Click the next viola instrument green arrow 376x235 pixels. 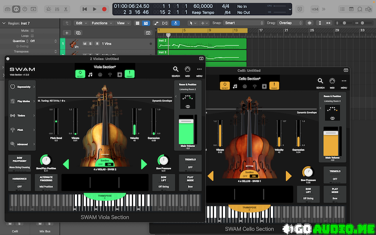tap(144, 164)
